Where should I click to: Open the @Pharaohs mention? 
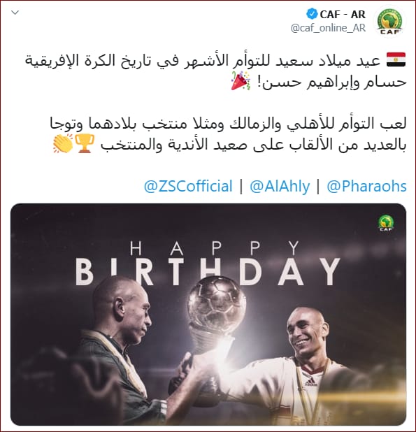[x=366, y=186]
